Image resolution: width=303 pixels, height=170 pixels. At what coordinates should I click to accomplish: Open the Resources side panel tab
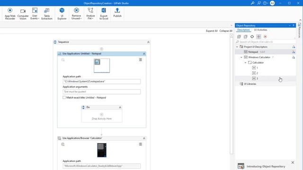(299, 30)
